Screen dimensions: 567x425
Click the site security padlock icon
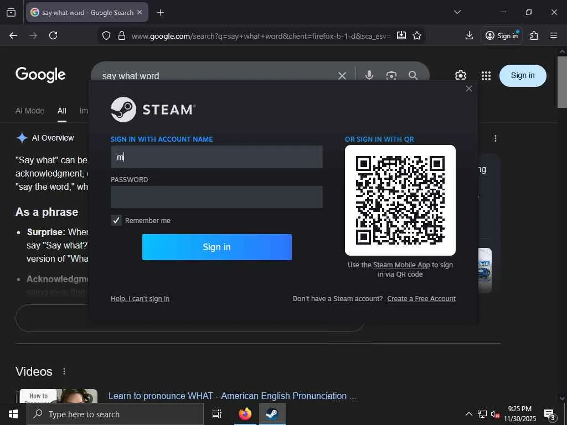(122, 35)
